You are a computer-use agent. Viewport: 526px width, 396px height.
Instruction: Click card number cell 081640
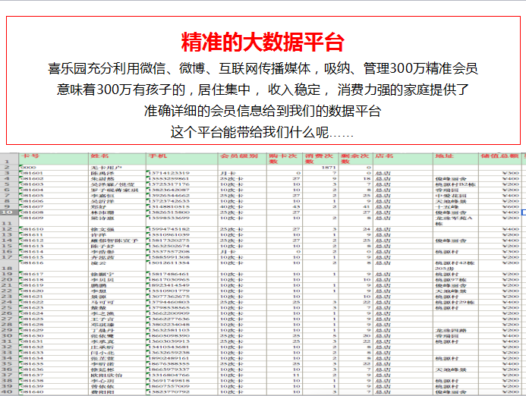pyautogui.click(x=54, y=391)
